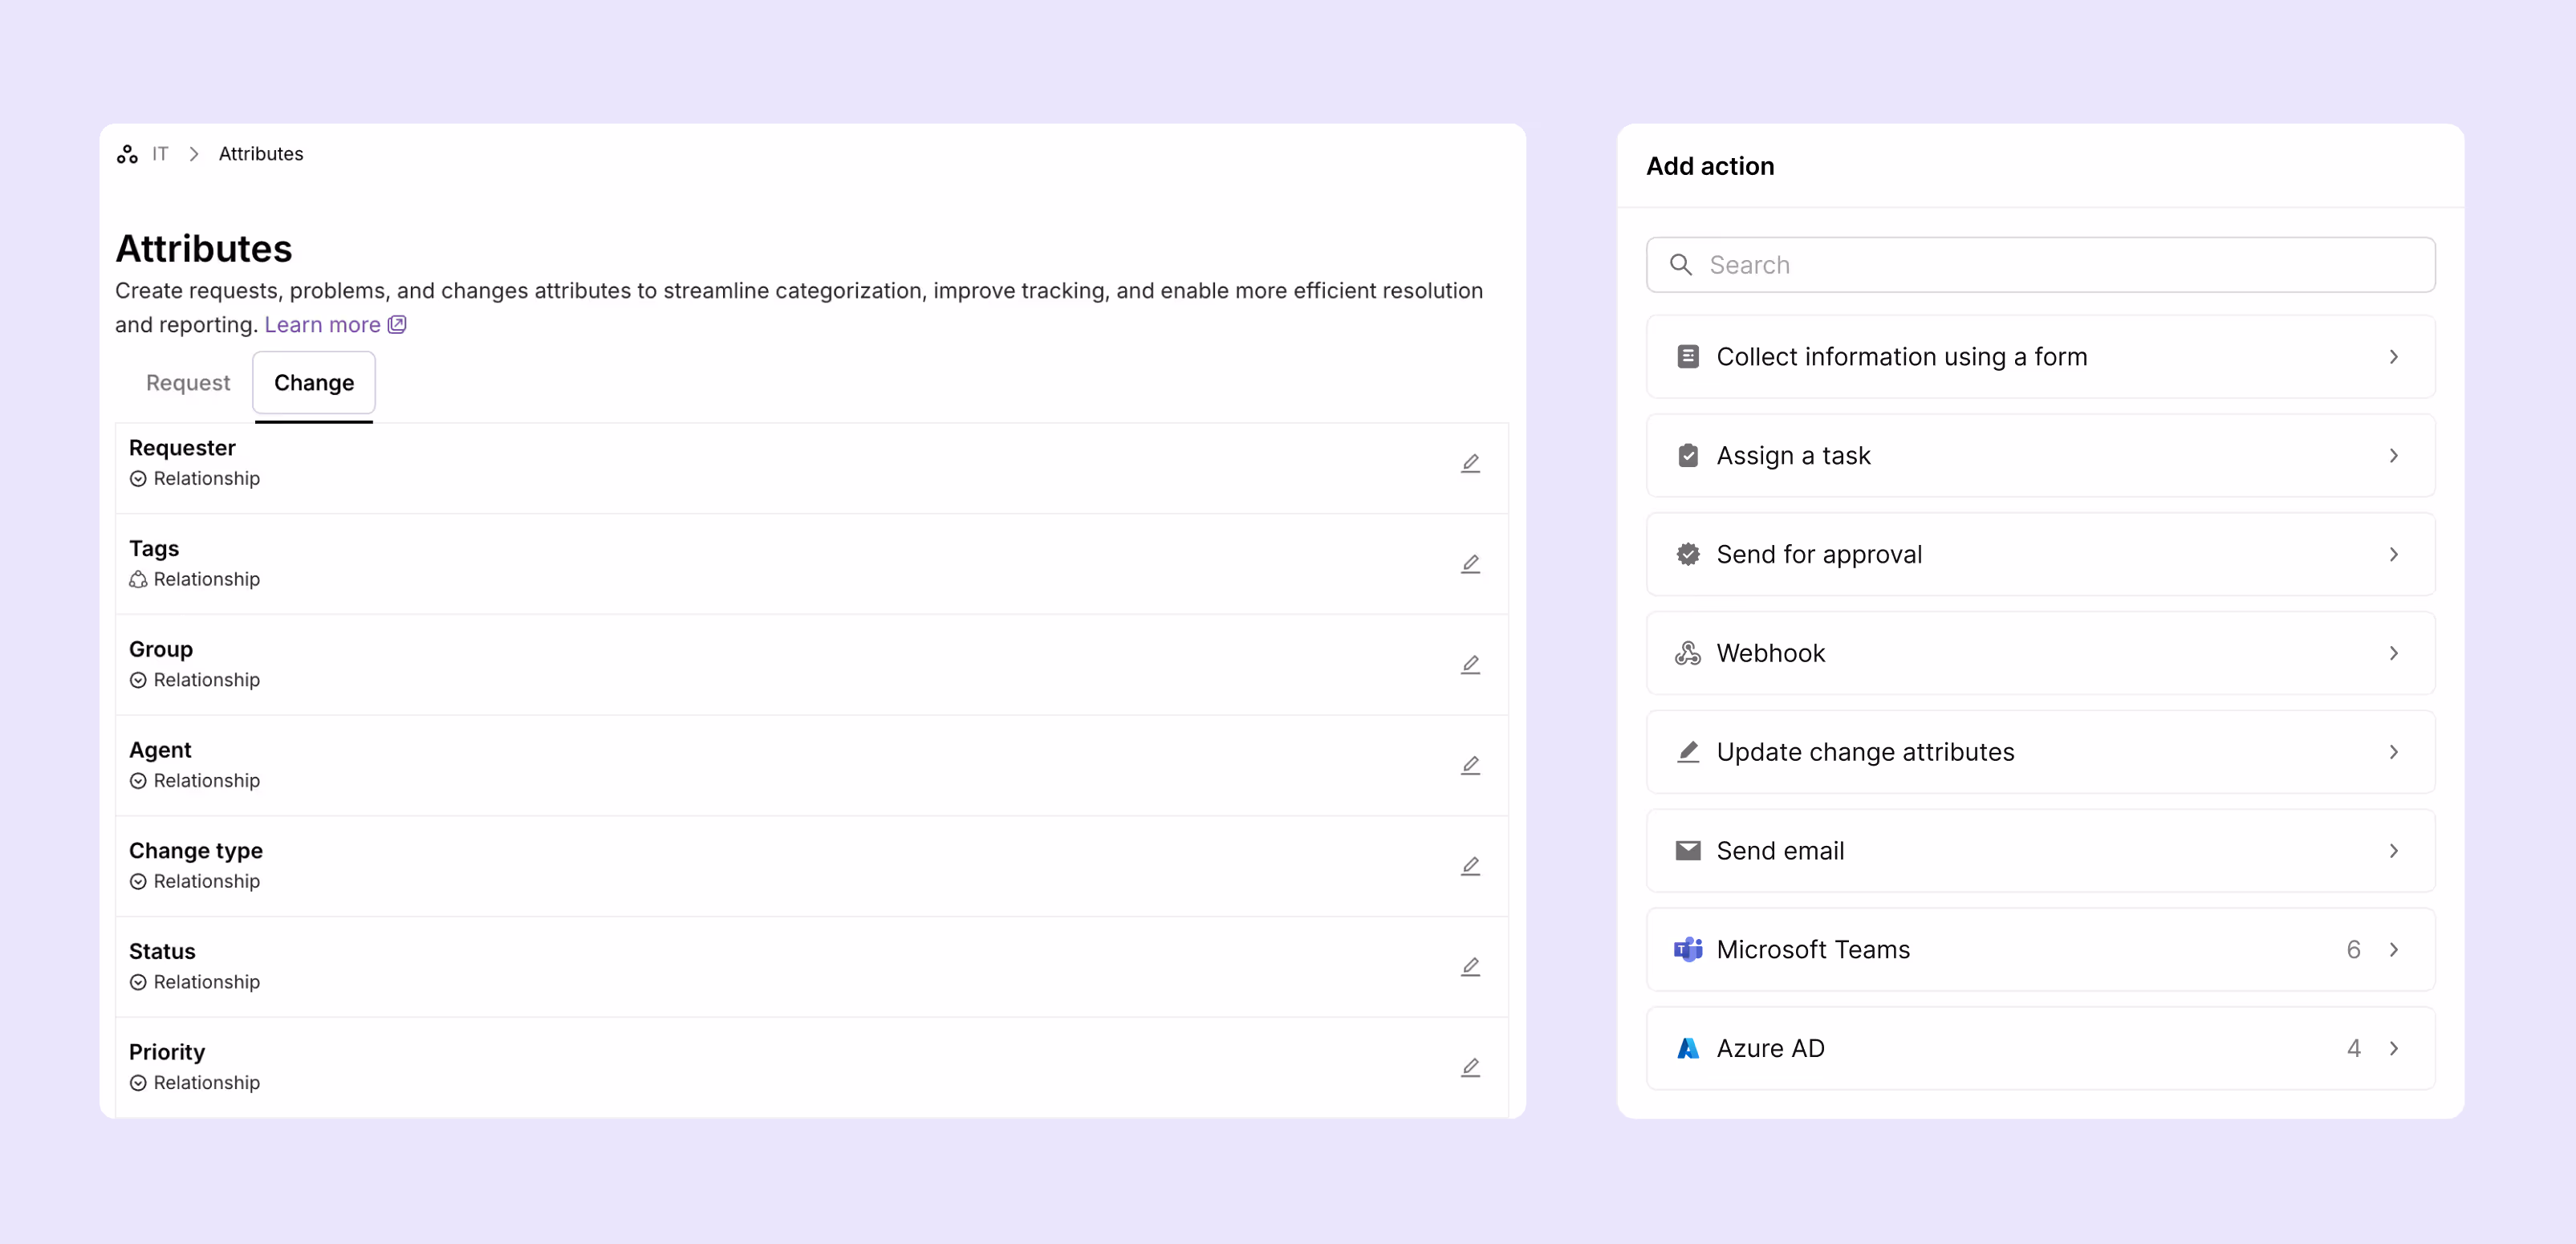
Task: Click the Send for approval badge icon
Action: pos(1688,553)
